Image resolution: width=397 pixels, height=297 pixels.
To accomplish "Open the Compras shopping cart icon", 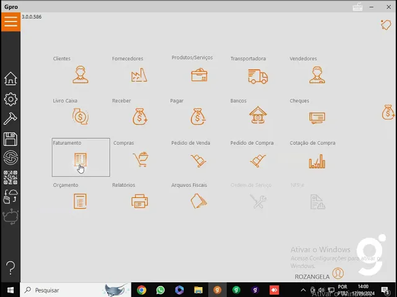I will pos(141,160).
